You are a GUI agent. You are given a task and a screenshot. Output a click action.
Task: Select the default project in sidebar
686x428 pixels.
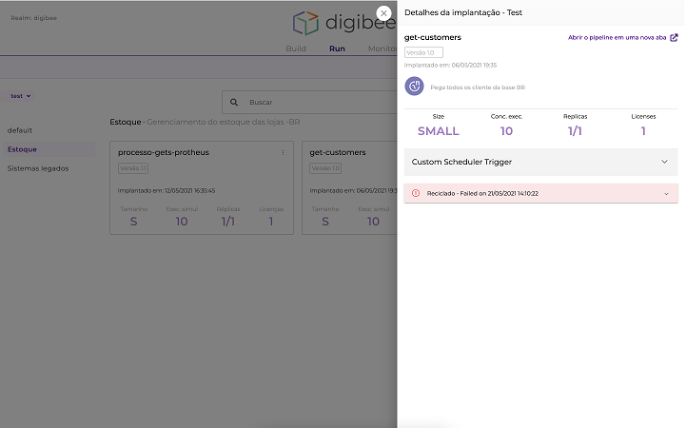[x=20, y=129]
